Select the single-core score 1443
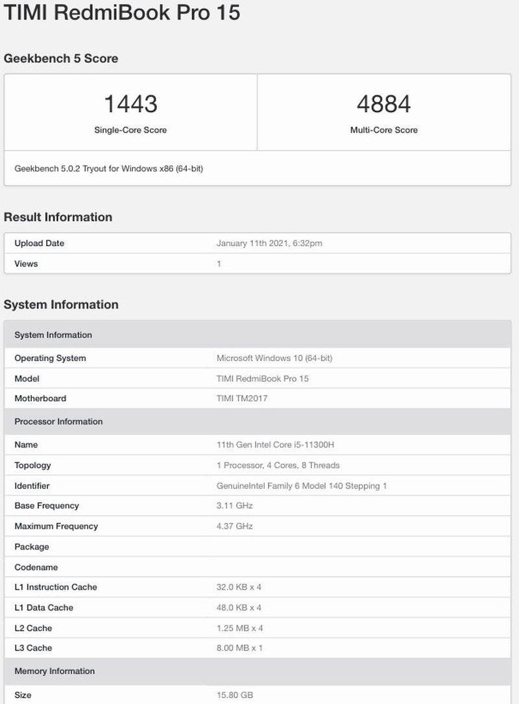Viewport: 519px width, 704px height. coord(130,104)
